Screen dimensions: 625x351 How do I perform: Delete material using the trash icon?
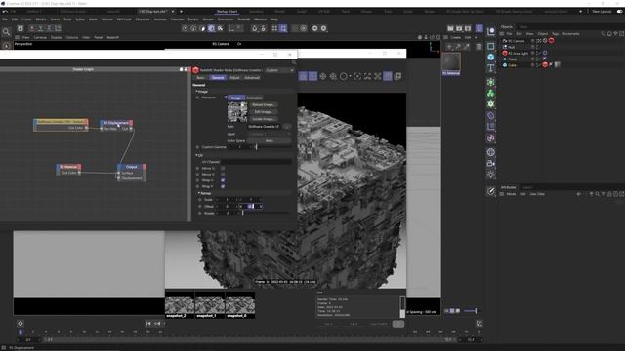[479, 47]
